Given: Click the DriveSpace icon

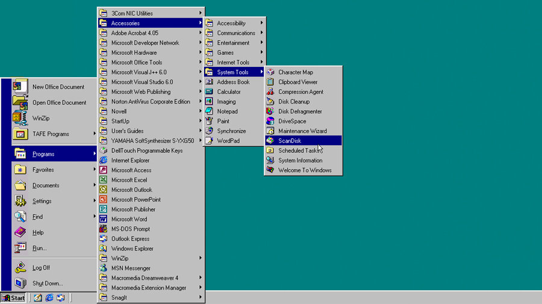Looking at the screenshot, I should (270, 121).
